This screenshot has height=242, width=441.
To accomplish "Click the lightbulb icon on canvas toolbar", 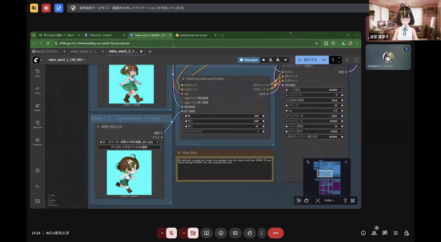I will pos(345,201).
